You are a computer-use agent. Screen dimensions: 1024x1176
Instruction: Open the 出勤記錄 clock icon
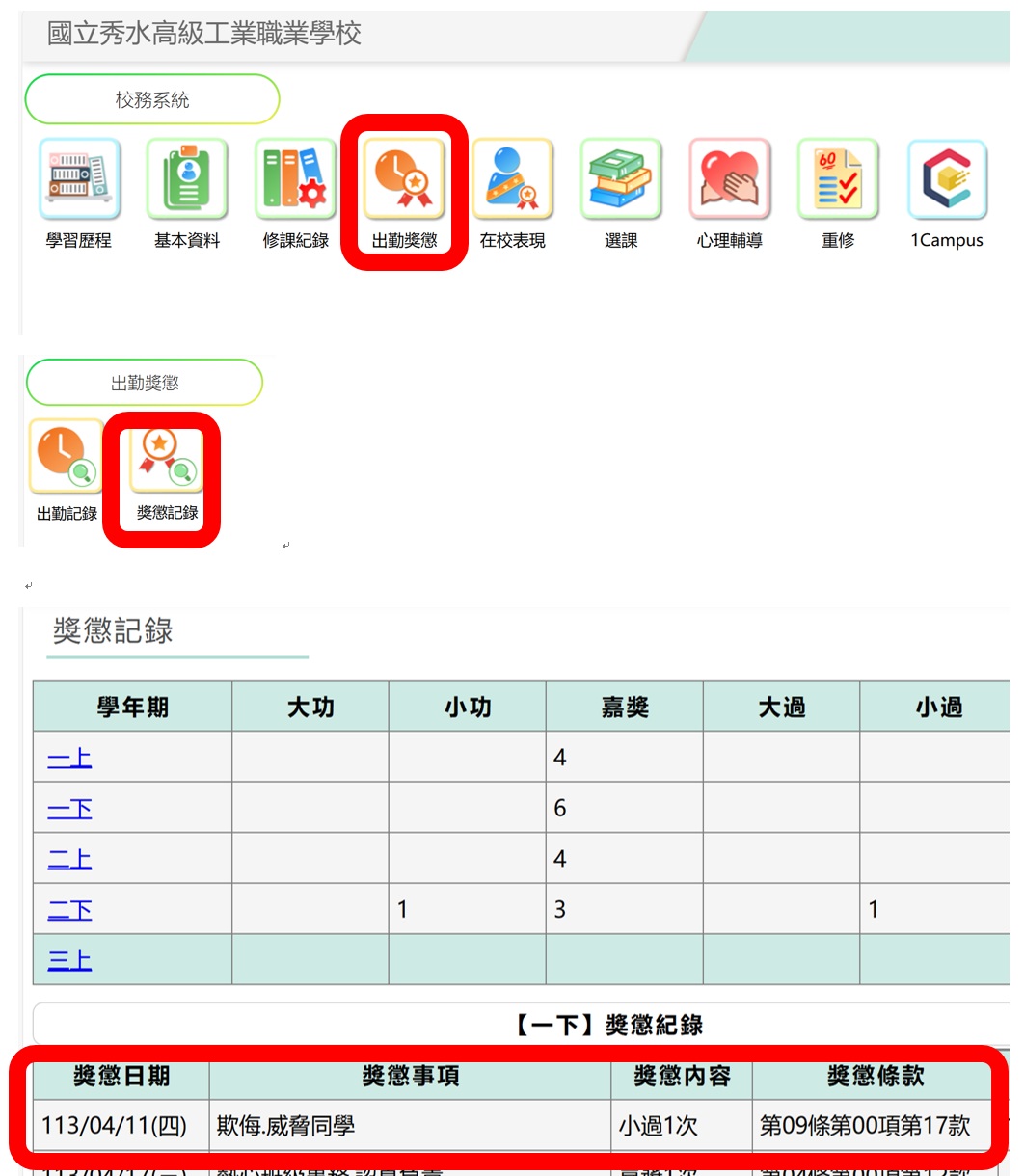(x=67, y=457)
